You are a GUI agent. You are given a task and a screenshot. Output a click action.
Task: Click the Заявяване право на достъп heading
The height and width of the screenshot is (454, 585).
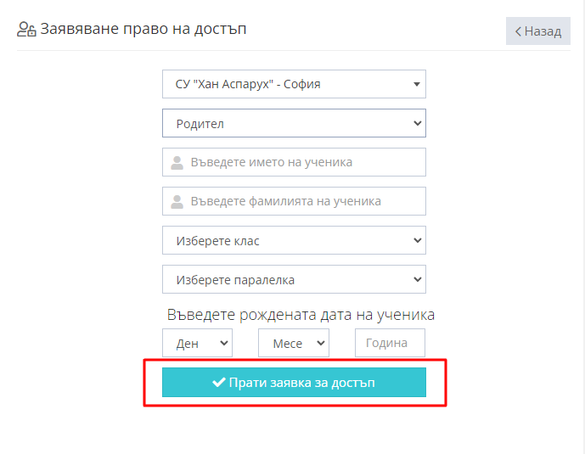(144, 30)
